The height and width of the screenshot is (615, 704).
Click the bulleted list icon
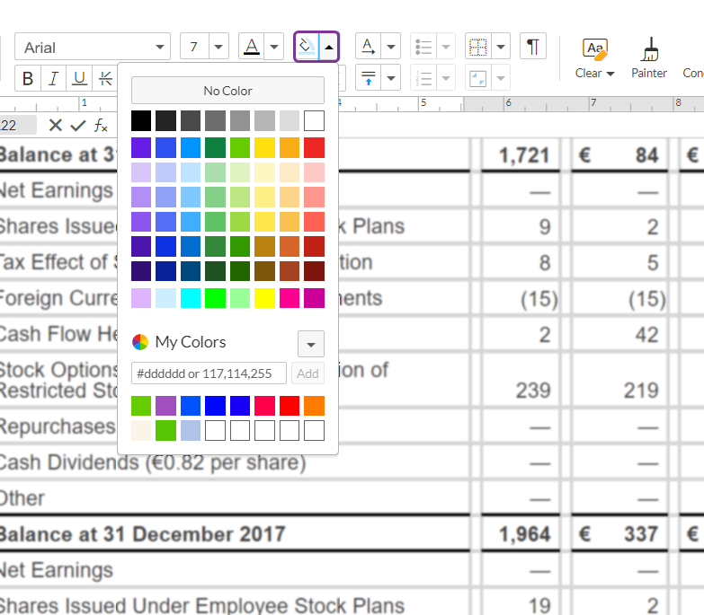pyautogui.click(x=423, y=46)
